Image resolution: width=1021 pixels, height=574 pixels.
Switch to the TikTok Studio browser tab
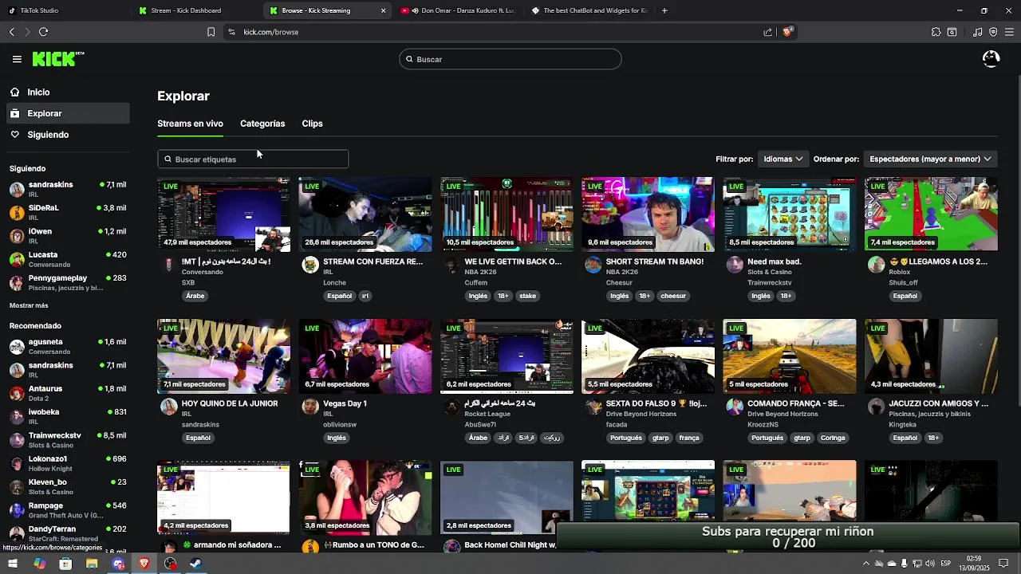click(x=65, y=10)
